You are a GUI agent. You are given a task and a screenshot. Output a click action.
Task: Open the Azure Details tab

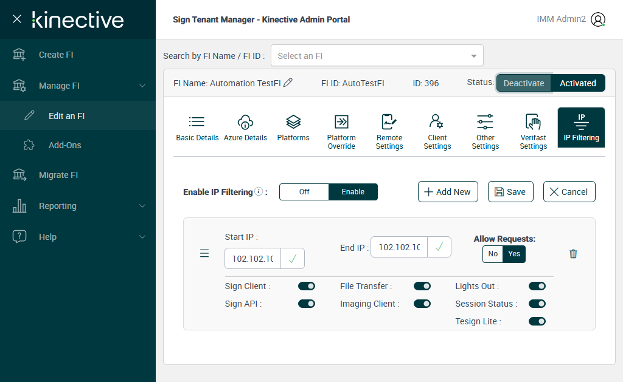(245, 128)
